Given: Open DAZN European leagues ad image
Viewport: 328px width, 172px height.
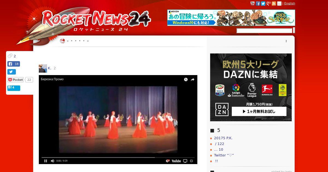Looking at the screenshot, I should tap(251, 87).
